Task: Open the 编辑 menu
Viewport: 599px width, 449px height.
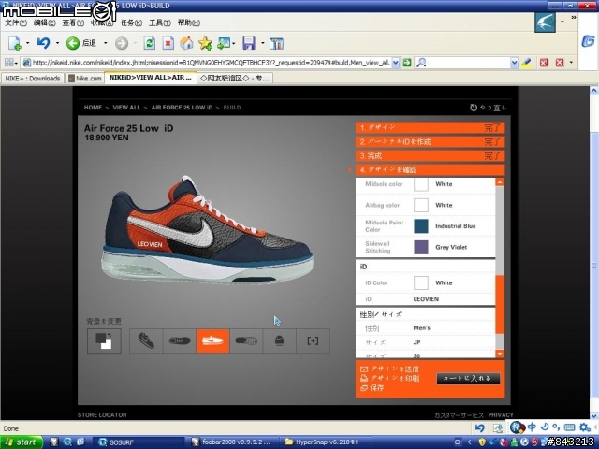Action: [44, 22]
